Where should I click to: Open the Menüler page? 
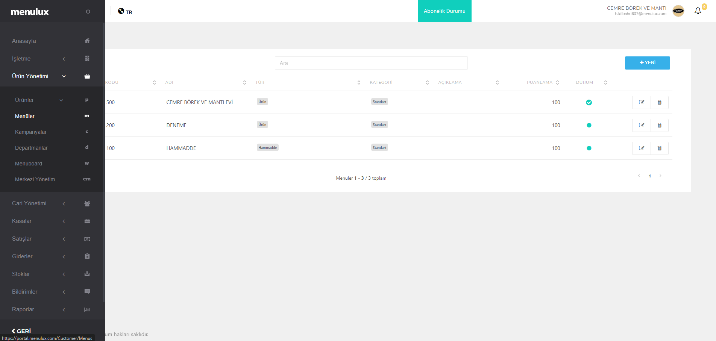coord(25,116)
